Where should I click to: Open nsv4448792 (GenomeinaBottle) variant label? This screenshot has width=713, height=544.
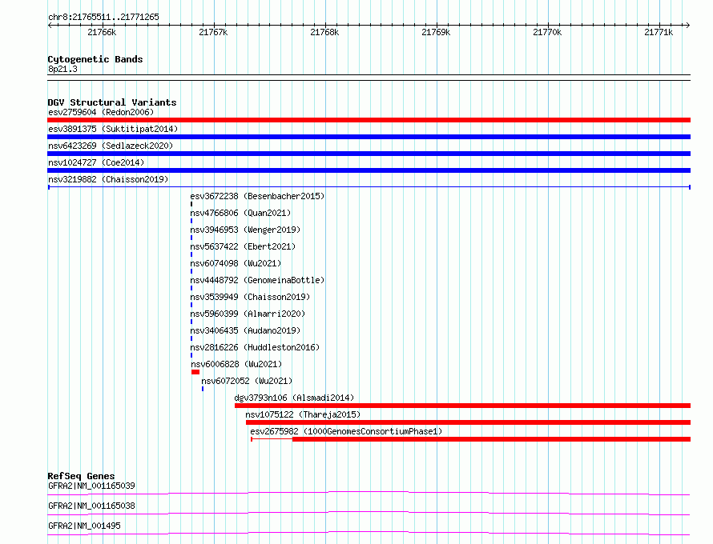257,280
